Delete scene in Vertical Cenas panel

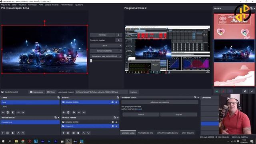8,133
